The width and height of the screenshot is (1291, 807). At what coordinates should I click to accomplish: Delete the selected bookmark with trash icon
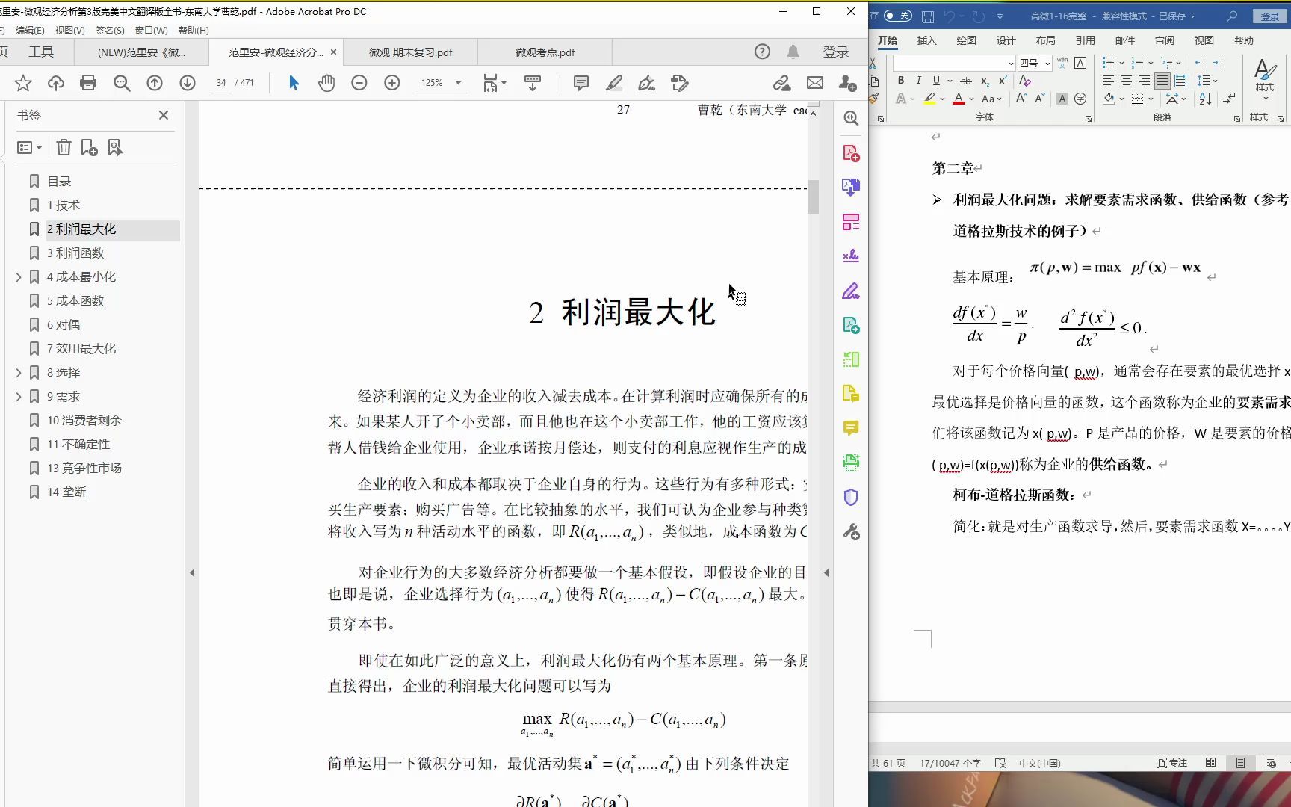point(64,148)
